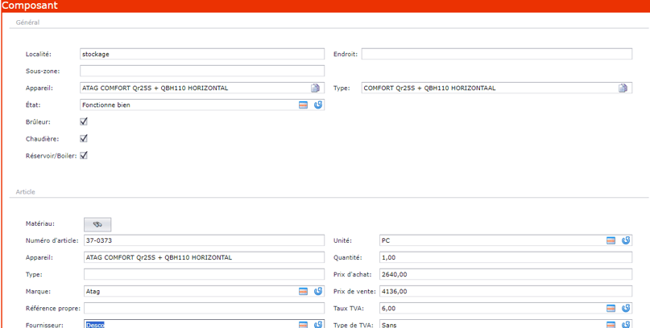Click the Article section Appareil field

(204, 257)
